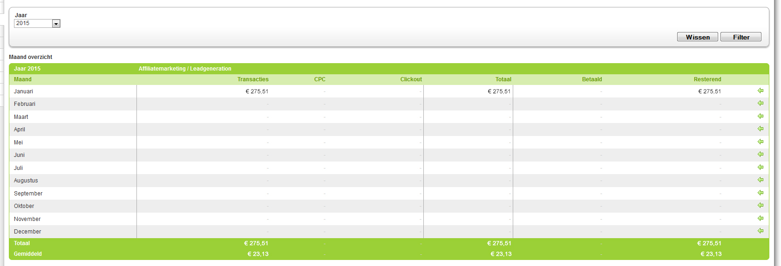This screenshot has height=266, width=781.
Task: Open the green arrow icon for April
Action: pyautogui.click(x=761, y=129)
